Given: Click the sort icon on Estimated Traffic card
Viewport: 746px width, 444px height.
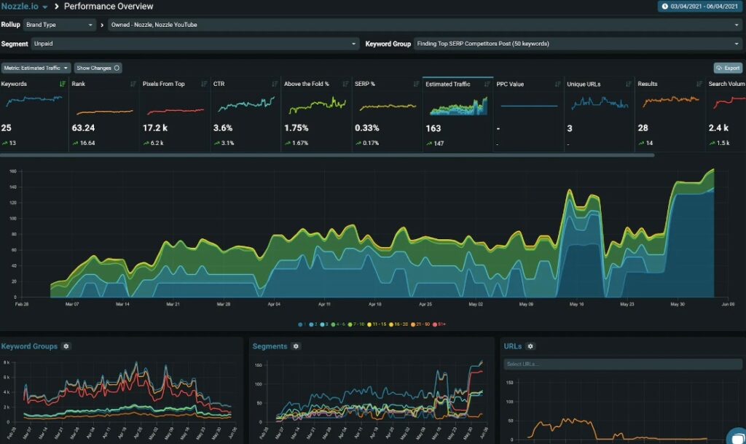Looking at the screenshot, I should click(x=487, y=85).
